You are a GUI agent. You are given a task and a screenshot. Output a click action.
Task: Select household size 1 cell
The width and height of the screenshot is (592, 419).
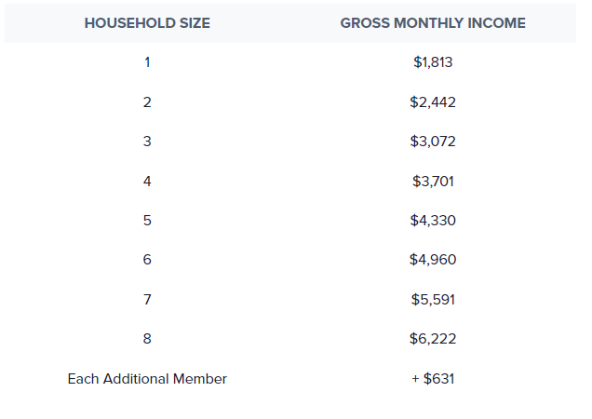point(147,62)
